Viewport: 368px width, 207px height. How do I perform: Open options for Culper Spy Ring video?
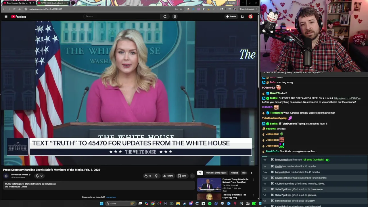click(x=254, y=195)
